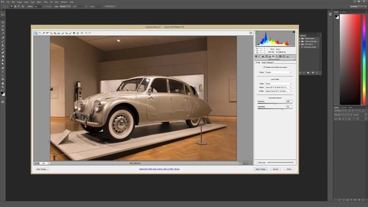Click the Save Image button
The height and width of the screenshot is (207, 368).
pos(42,169)
